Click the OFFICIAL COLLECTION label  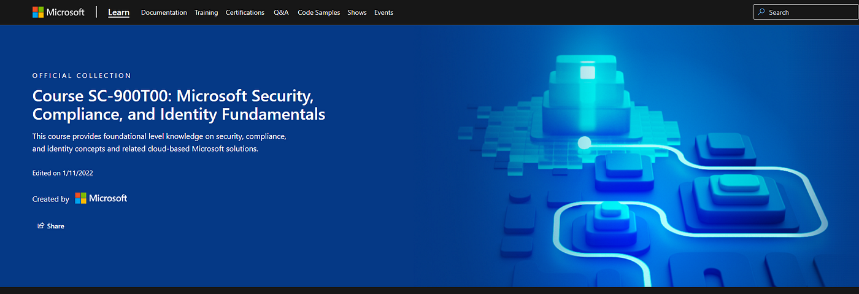click(x=82, y=75)
